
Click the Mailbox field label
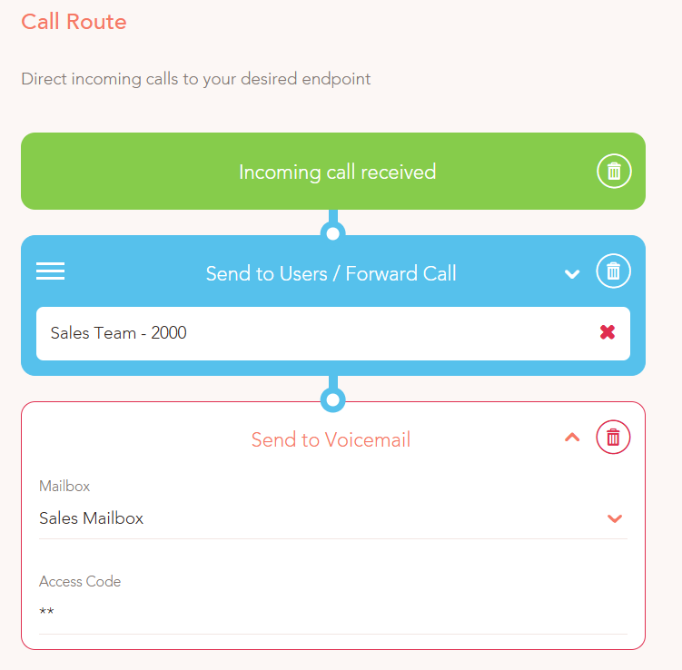pos(64,486)
